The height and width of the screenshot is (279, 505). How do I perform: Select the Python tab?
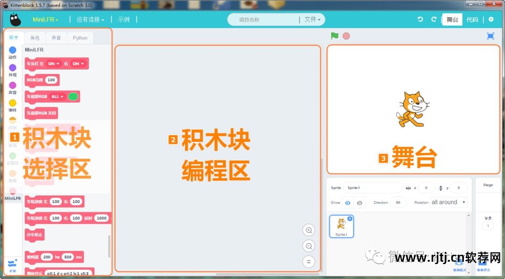pos(80,38)
